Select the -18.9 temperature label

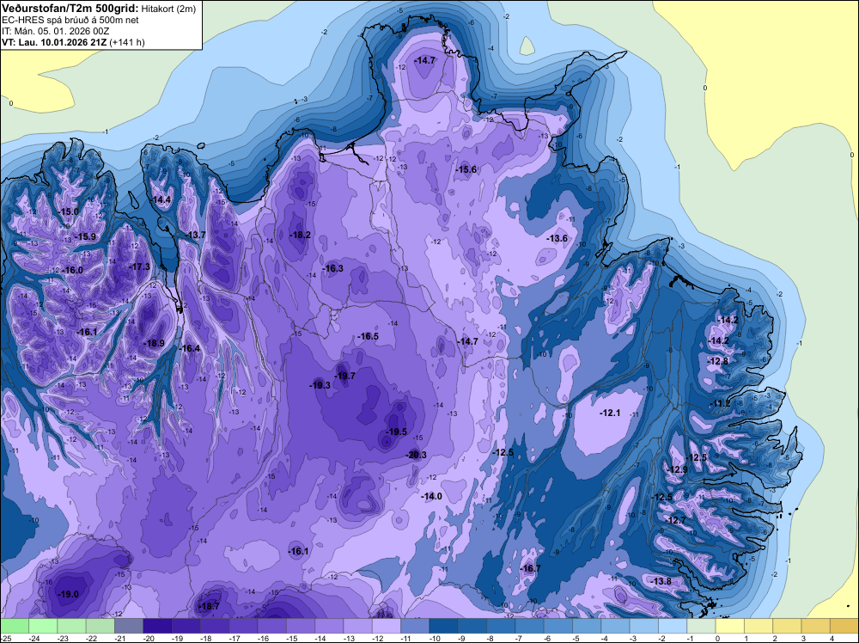tap(154, 343)
